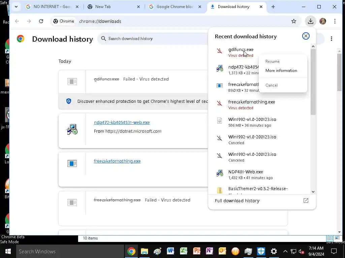
Task: Go back with the back arrow
Action: pyautogui.click(x=17, y=21)
